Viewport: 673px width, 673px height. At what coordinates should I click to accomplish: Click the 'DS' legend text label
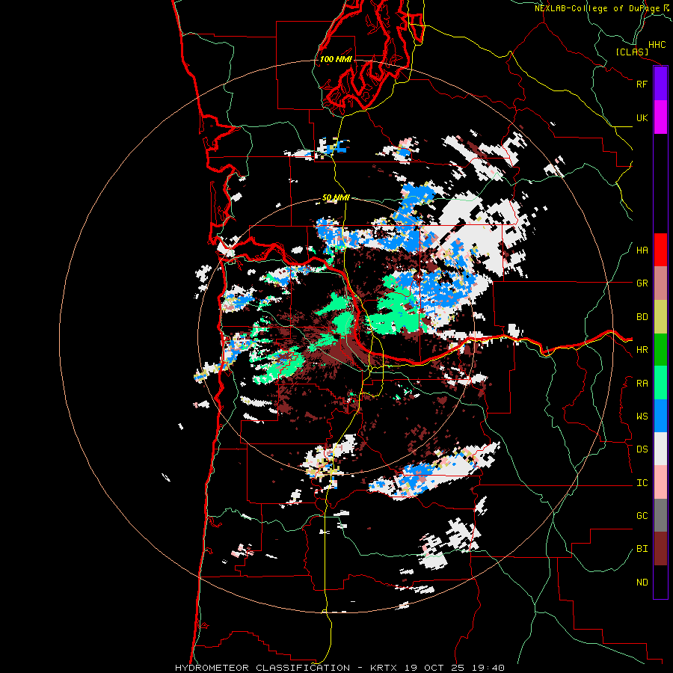[x=642, y=449]
